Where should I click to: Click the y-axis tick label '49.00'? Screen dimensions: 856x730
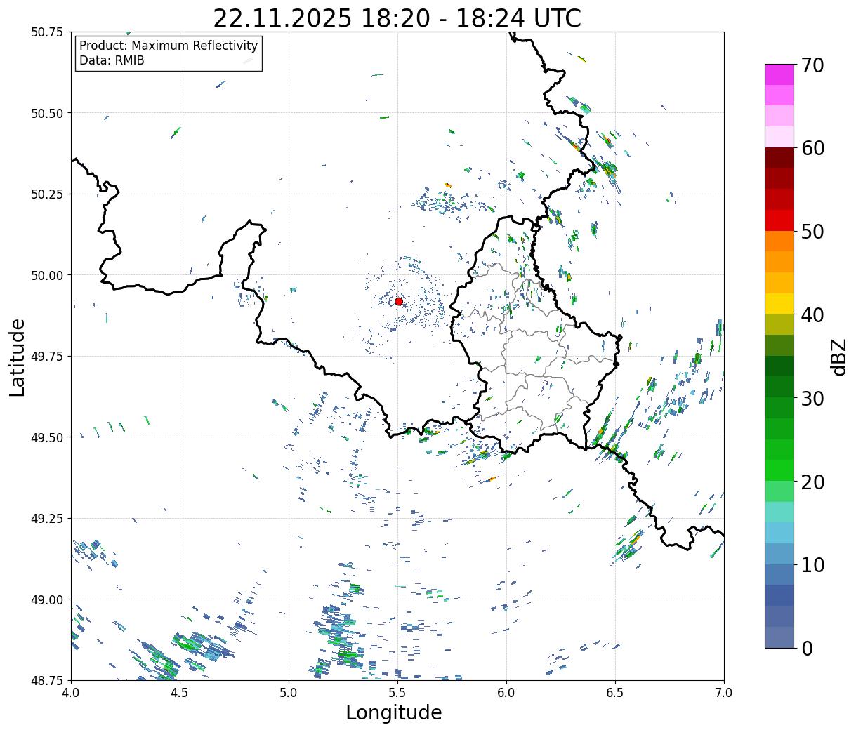click(47, 599)
